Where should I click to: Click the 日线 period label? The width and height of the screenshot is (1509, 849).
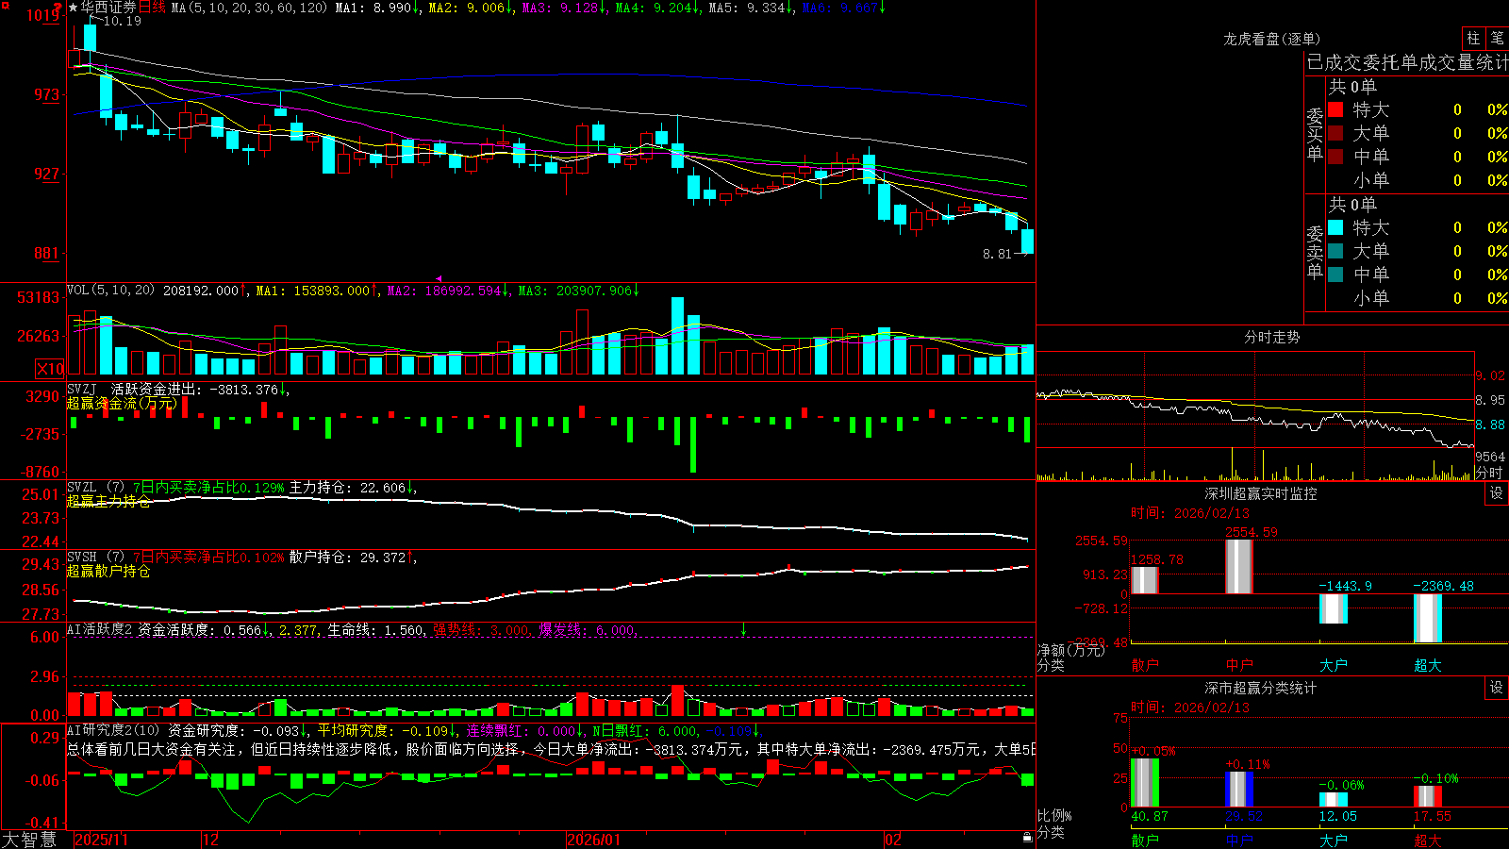152,8
